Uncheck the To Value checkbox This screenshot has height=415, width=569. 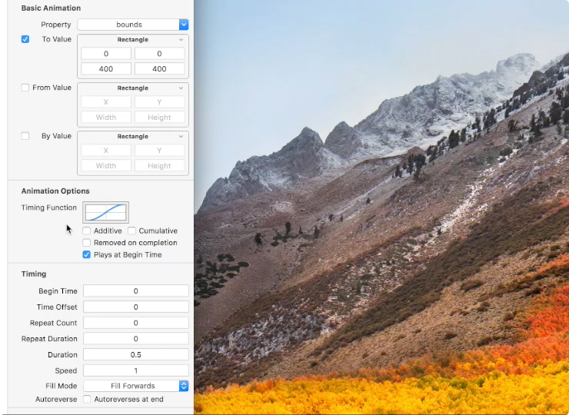pos(25,39)
